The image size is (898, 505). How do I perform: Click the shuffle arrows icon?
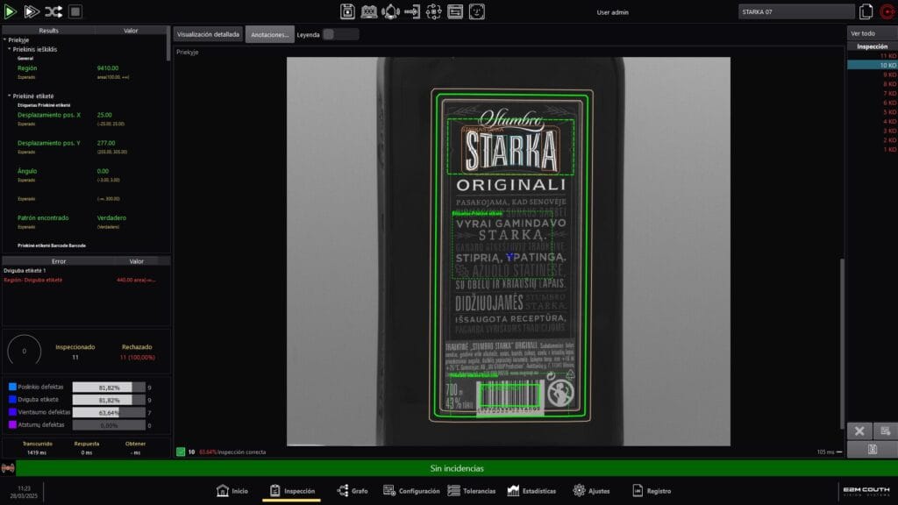pyautogui.click(x=53, y=11)
